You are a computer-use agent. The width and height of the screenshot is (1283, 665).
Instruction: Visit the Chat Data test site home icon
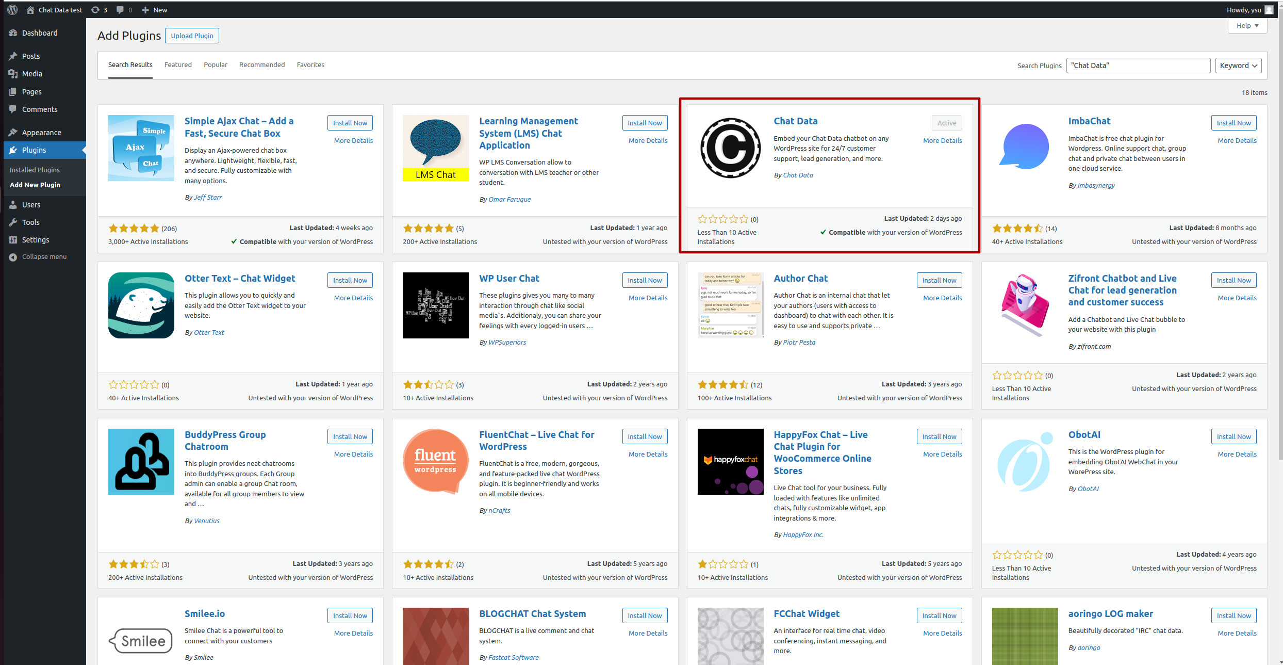[x=30, y=10]
